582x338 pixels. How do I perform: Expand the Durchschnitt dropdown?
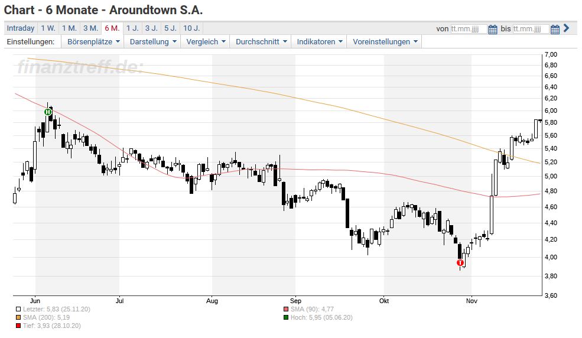261,41
